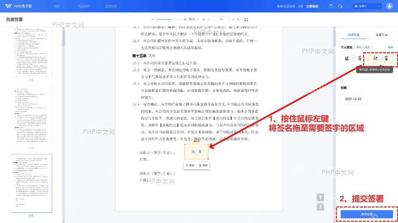Click the delete (删除) signature button
Viewport: 398px width, 223px height.
[203, 165]
